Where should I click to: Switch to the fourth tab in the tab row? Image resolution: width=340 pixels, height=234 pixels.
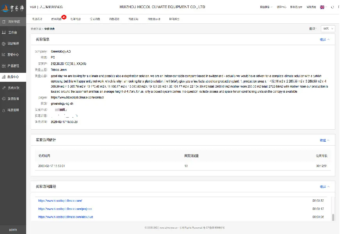pos(95,19)
